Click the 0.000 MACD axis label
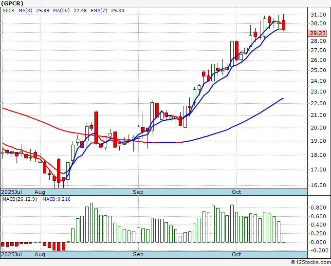 pos(318,242)
